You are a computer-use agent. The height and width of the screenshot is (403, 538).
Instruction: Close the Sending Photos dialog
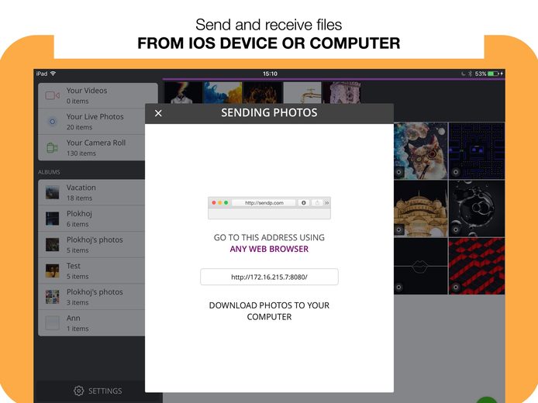pos(158,113)
